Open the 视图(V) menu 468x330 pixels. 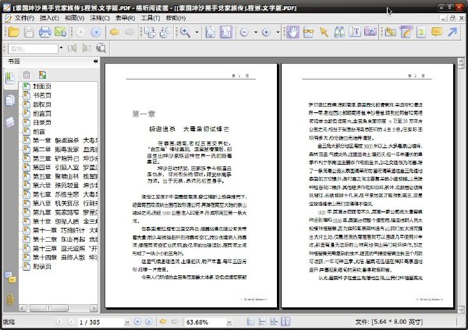click(74, 18)
